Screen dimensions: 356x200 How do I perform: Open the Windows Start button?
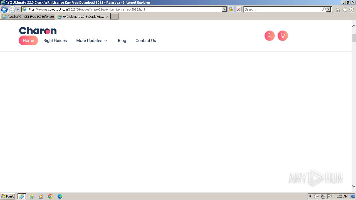(x=8, y=196)
